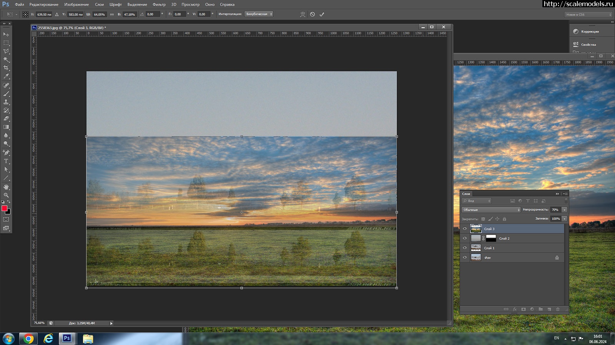Select the Pen tool
Image resolution: width=615 pixels, height=345 pixels.
[6, 153]
